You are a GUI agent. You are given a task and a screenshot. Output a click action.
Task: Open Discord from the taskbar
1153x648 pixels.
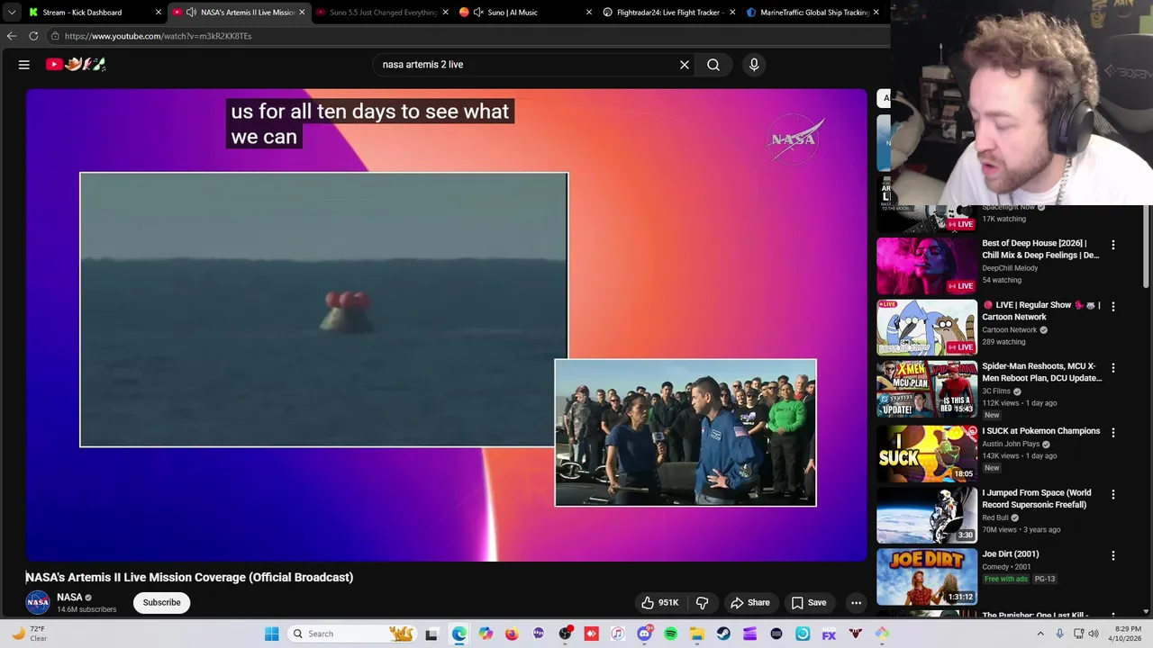[644, 634]
